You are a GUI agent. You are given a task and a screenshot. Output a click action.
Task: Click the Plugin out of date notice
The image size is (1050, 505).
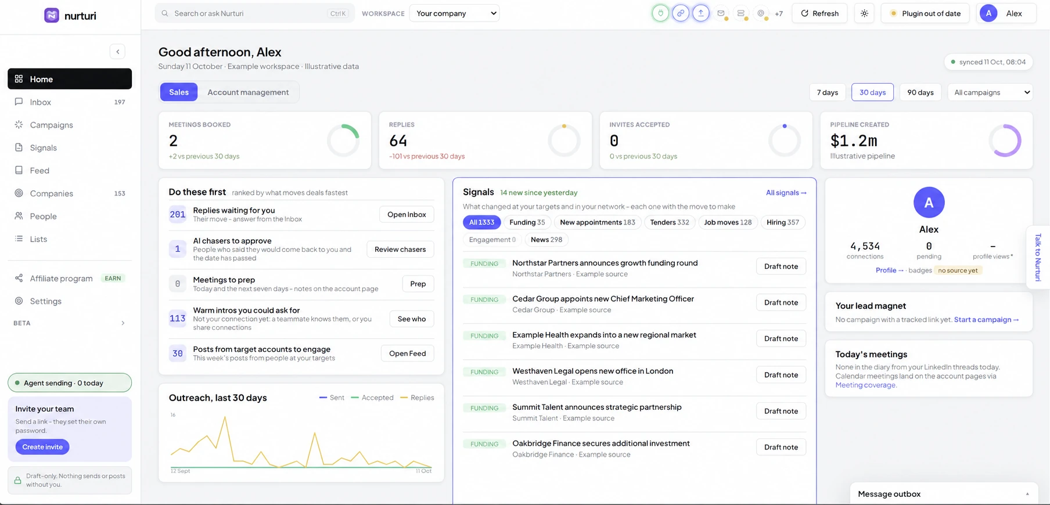(925, 13)
